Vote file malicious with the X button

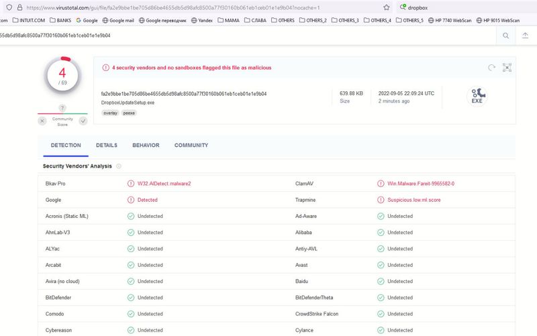[42, 121]
